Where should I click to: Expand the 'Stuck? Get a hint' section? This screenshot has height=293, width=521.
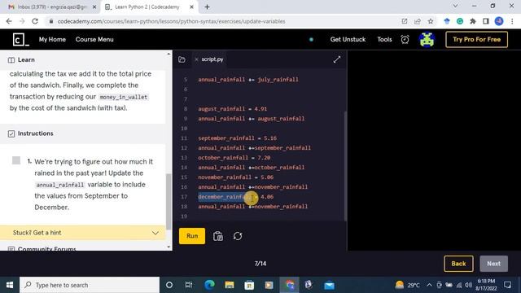pos(83,233)
